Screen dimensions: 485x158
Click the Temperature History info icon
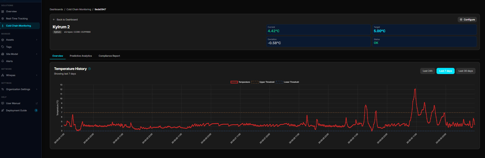89,69
